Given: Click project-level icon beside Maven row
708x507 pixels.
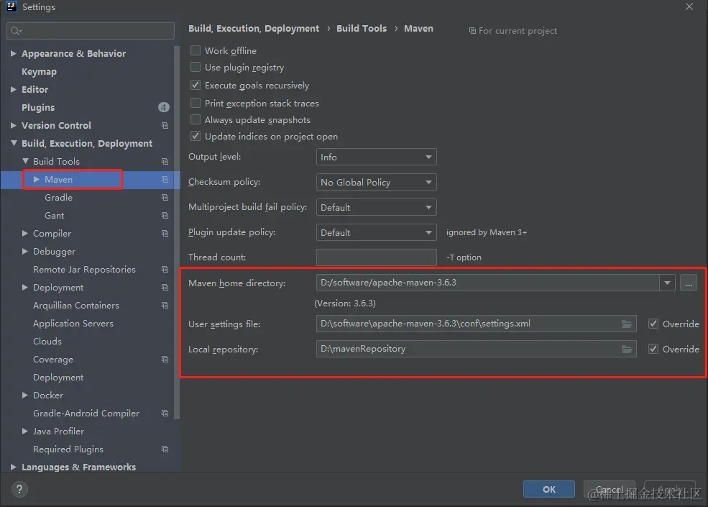Looking at the screenshot, I should coord(165,179).
